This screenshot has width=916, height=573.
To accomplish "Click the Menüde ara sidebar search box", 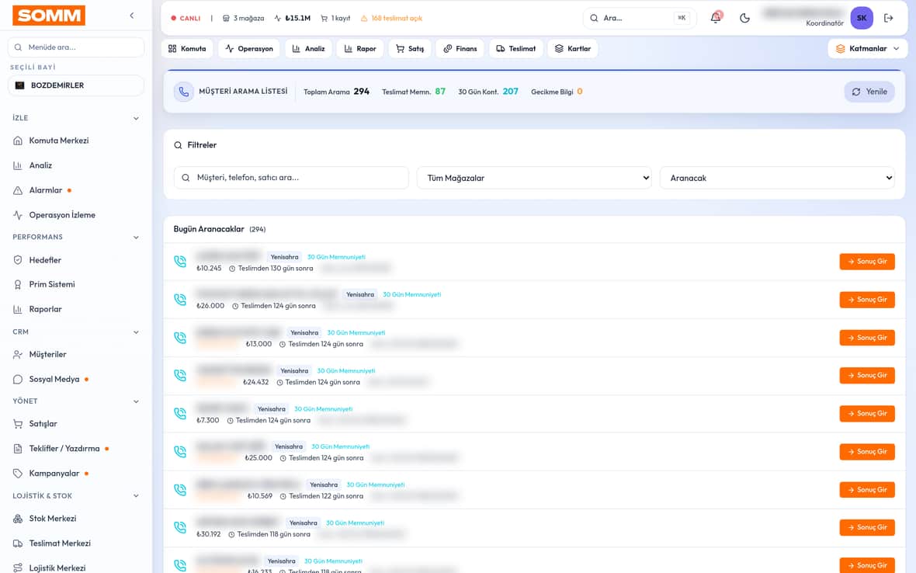I will [76, 47].
